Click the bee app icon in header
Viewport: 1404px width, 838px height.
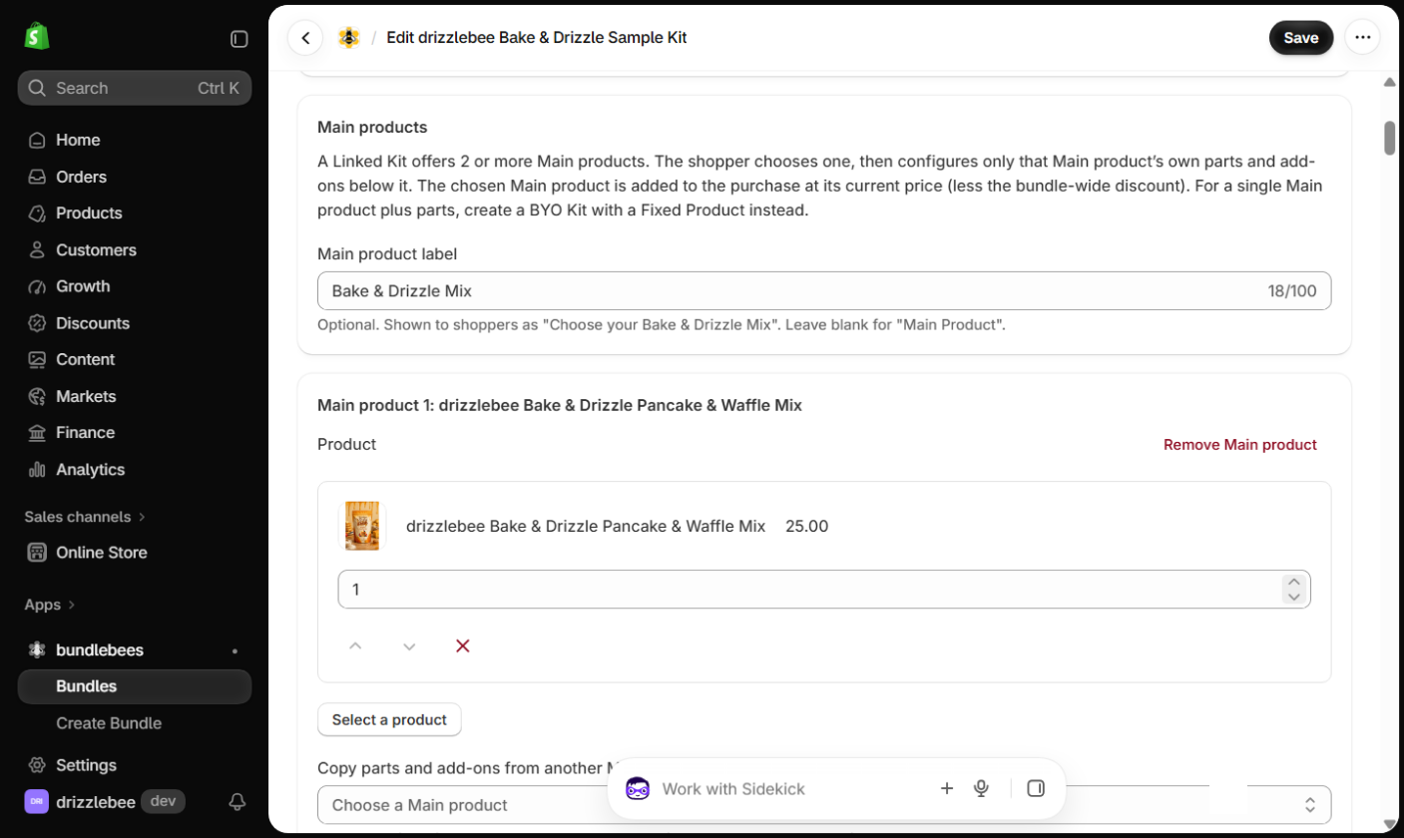(348, 38)
